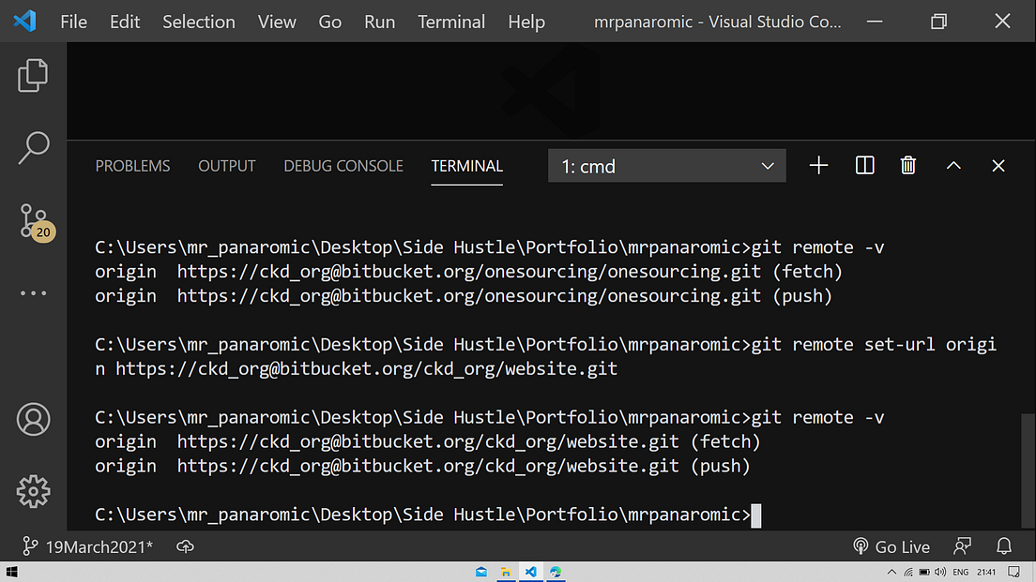Synchronize changes via the cloud icon
The width and height of the screenshot is (1036, 582).
pyautogui.click(x=184, y=546)
